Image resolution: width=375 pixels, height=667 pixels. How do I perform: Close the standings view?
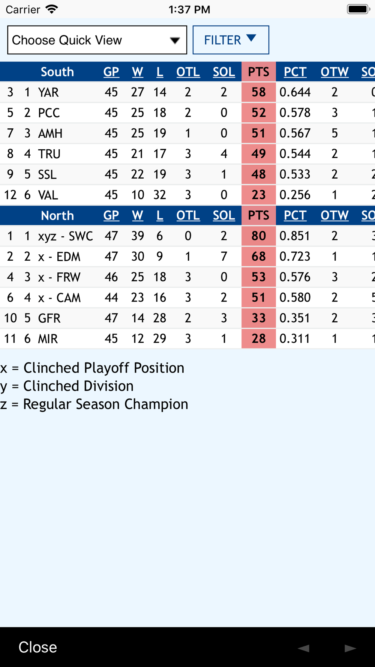[x=38, y=647]
